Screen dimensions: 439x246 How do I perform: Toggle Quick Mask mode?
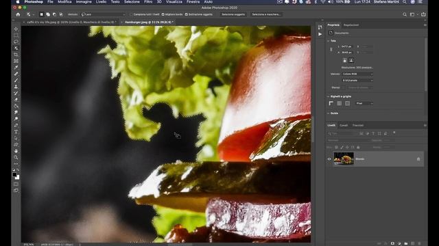(x=16, y=184)
